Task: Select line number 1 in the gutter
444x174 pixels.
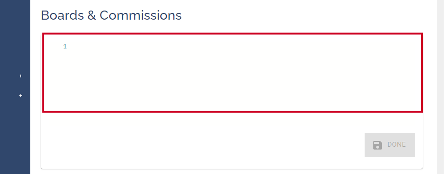Action: tap(65, 46)
